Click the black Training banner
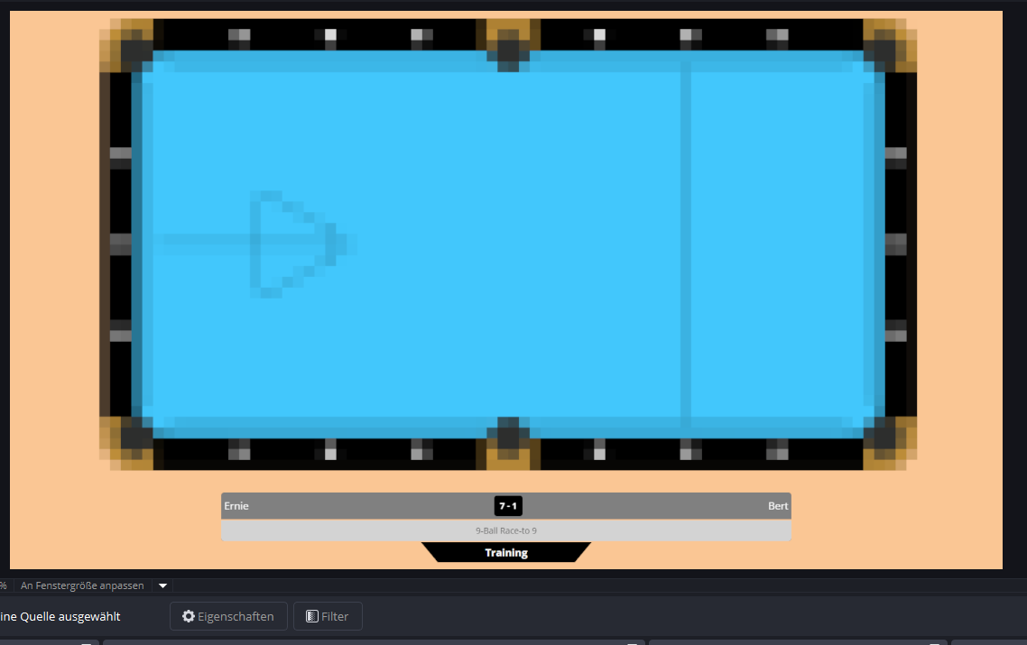 point(505,553)
